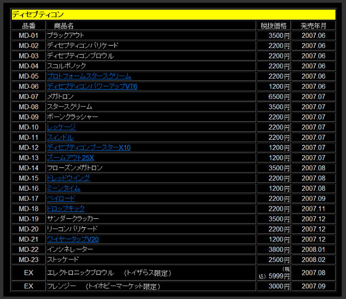Viewport: 346px width, 299px height.
Task: Select the ディセプティコン yellow header
Action: pyautogui.click(x=173, y=15)
